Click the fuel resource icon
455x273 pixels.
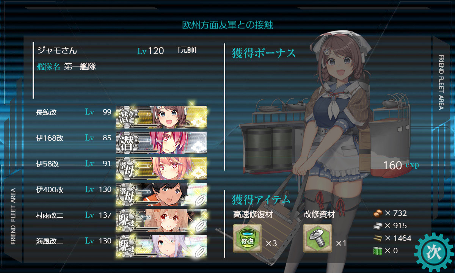[x=378, y=213]
